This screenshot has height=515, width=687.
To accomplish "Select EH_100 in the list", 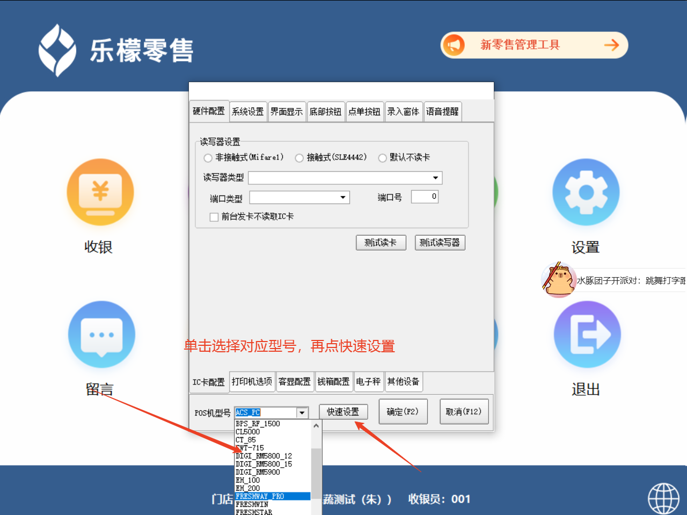I will [273, 480].
